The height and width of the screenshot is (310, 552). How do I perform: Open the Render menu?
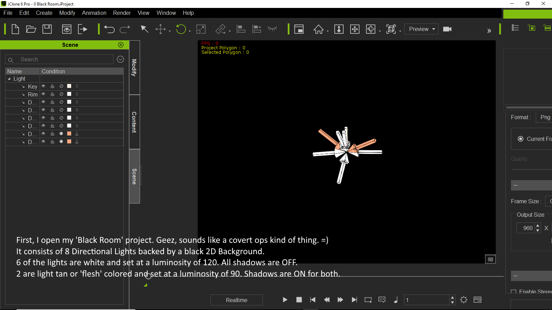pyautogui.click(x=122, y=13)
